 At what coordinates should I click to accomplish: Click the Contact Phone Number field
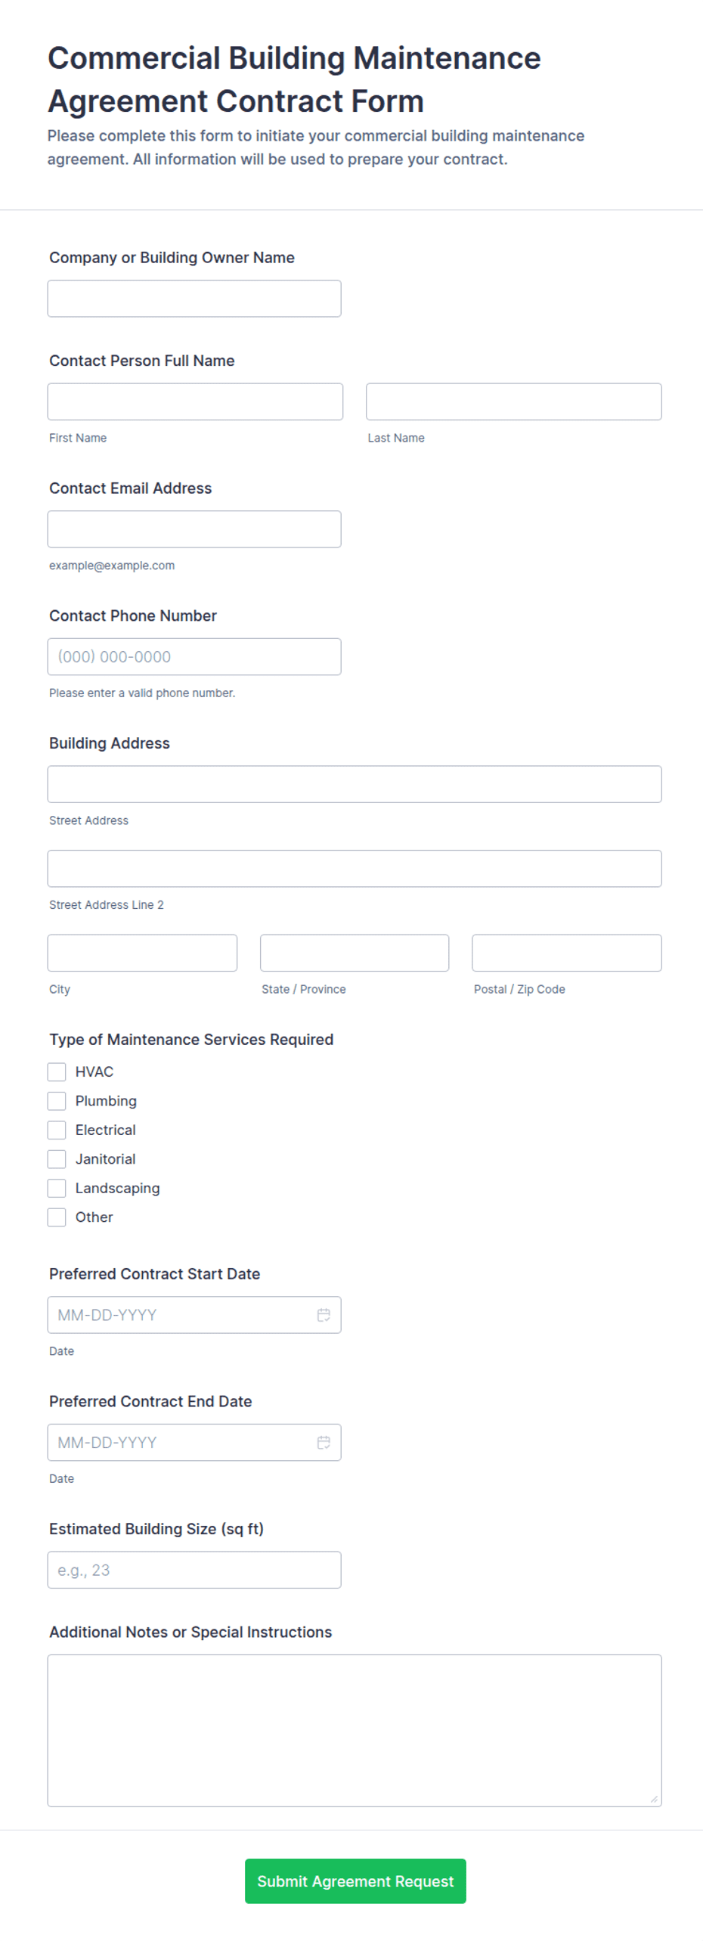pyautogui.click(x=194, y=657)
